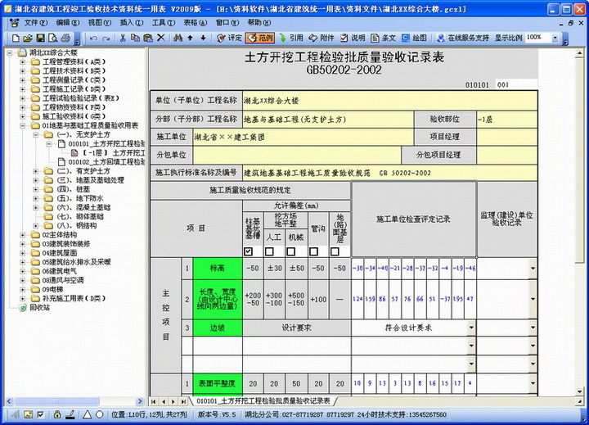Screen dimensions: 589x425
Task: Open the 视图(V) menu
Action: pyautogui.click(x=100, y=23)
